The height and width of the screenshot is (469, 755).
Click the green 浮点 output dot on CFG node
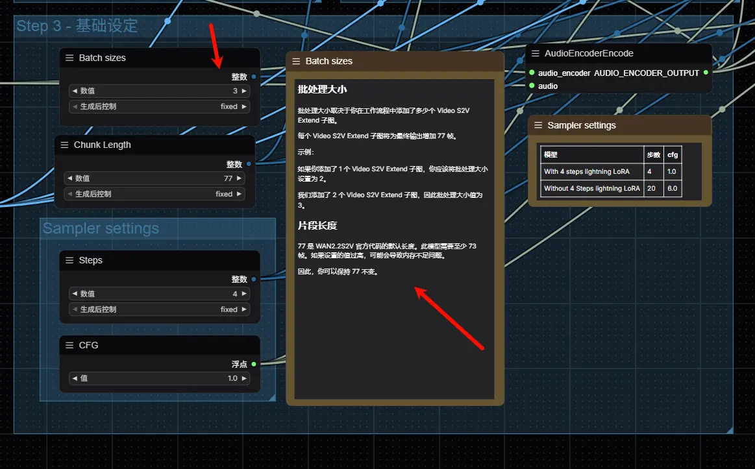coord(253,364)
